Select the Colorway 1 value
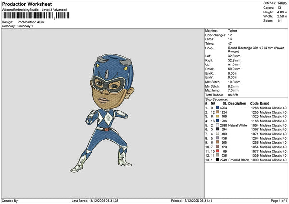 click(25, 26)
